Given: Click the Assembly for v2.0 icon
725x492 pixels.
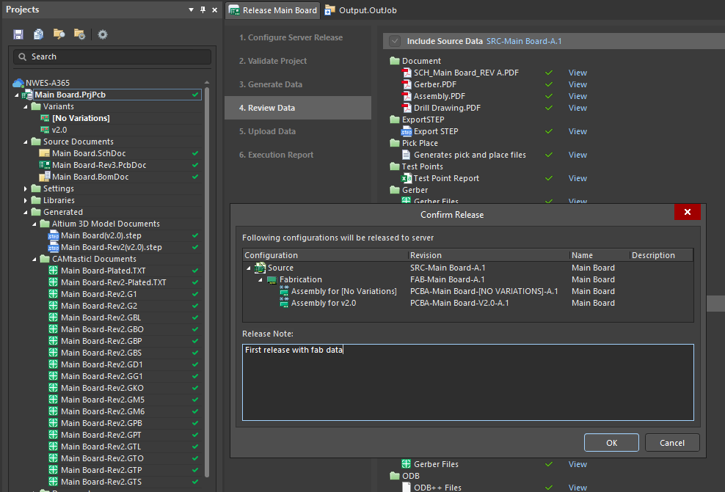Looking at the screenshot, I should [x=284, y=303].
